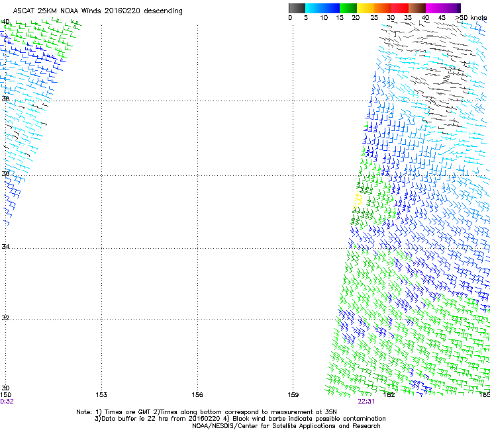
Task: Click the note line beginning 'Note: 1) Times are GMT'
Action: tap(206, 412)
